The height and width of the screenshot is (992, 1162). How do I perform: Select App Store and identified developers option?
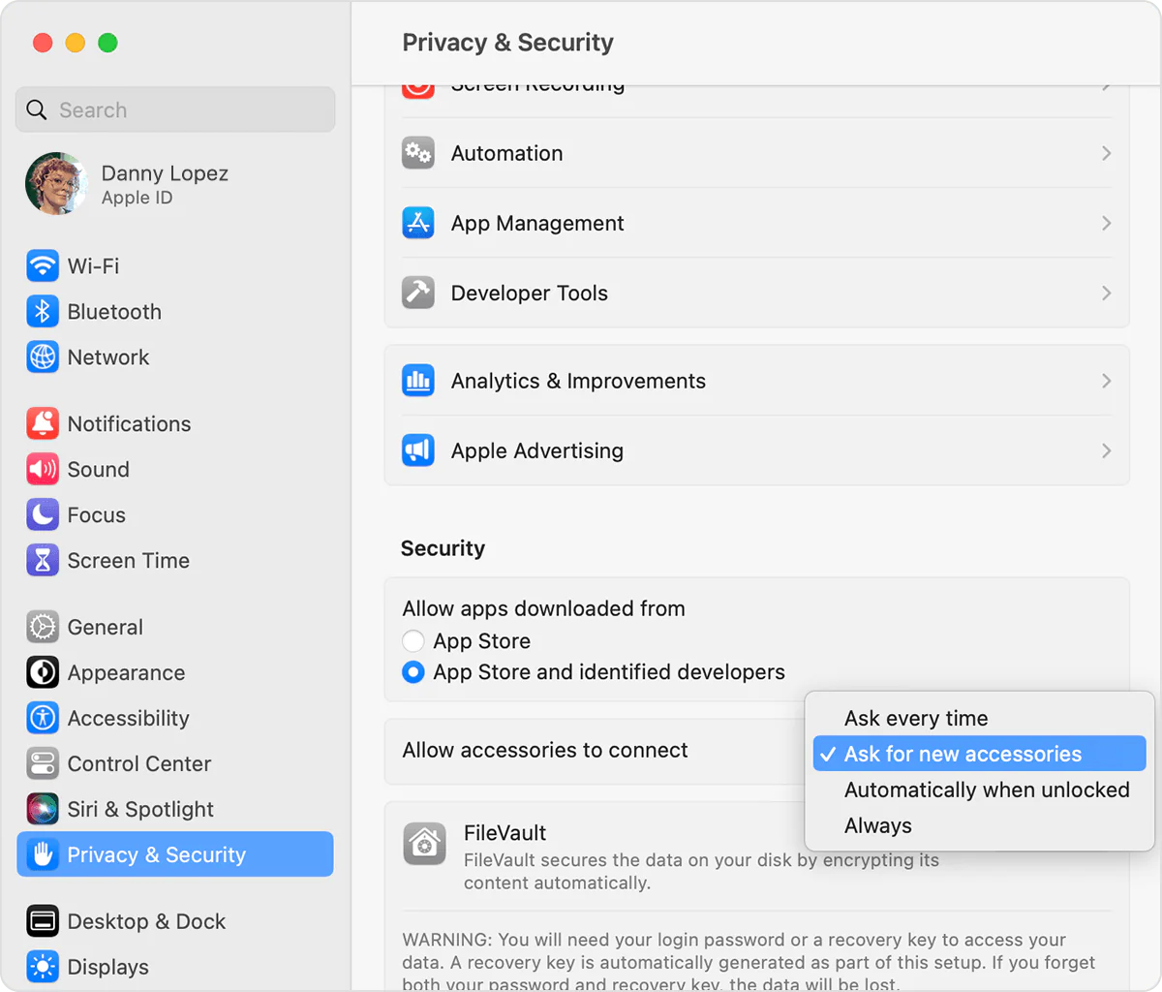click(413, 672)
